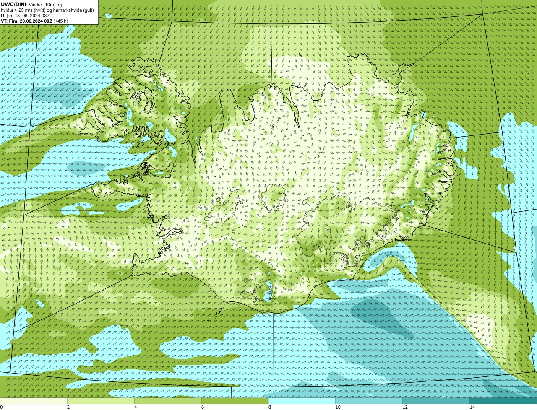537x410 pixels.
Task: Click the 0–2 m/s pale legend swatch
Action: [34, 401]
